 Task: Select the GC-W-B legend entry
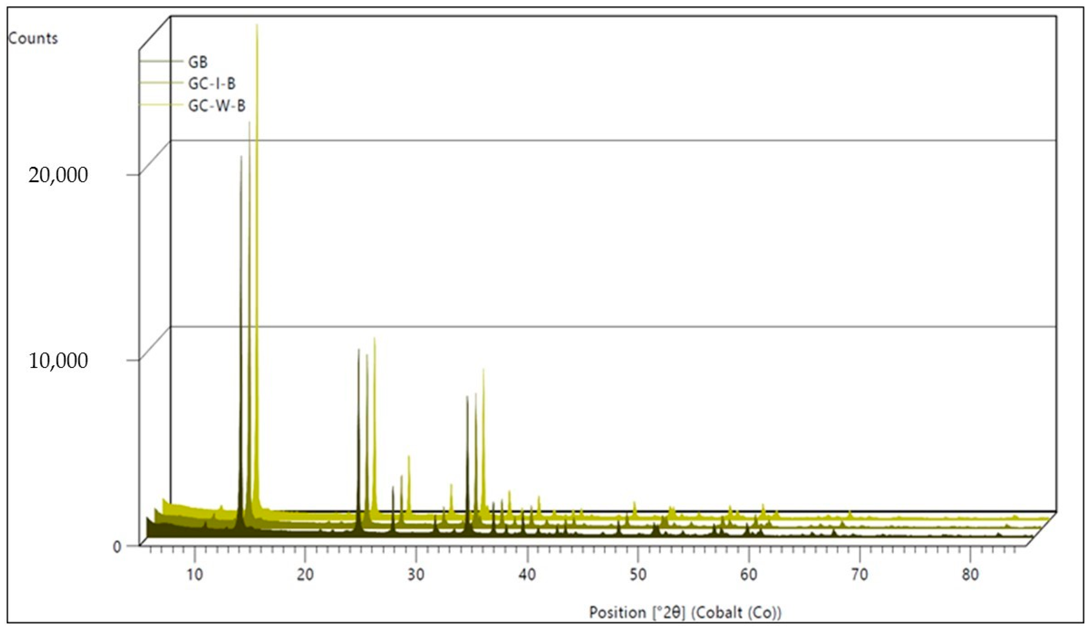pos(216,105)
